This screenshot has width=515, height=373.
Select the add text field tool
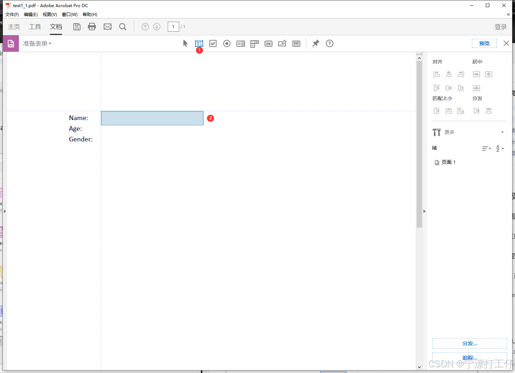pos(199,43)
